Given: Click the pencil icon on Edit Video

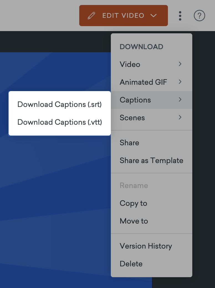Looking at the screenshot, I should [x=91, y=16].
